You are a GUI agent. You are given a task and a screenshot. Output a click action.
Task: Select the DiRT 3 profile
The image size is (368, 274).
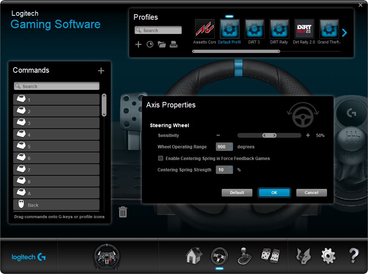pos(254,32)
